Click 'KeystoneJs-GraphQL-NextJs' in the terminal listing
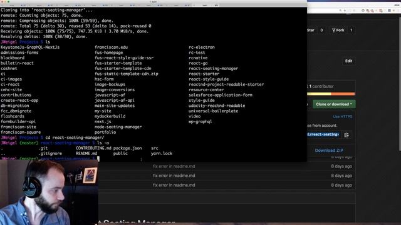This screenshot has height=225, width=401. coord(30,47)
